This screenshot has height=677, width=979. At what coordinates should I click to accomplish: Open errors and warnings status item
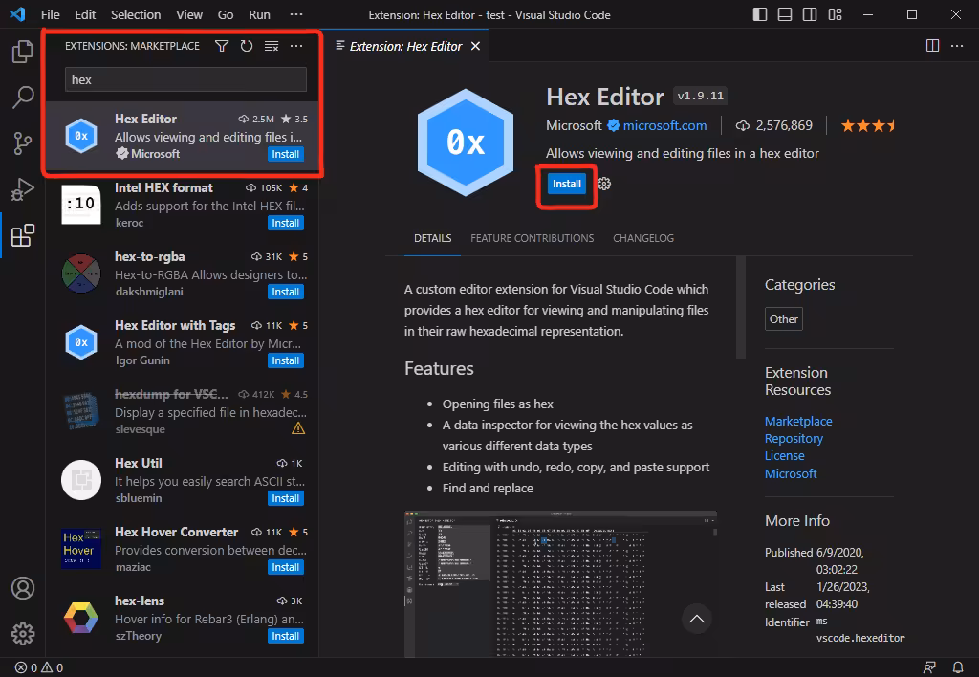[39, 667]
